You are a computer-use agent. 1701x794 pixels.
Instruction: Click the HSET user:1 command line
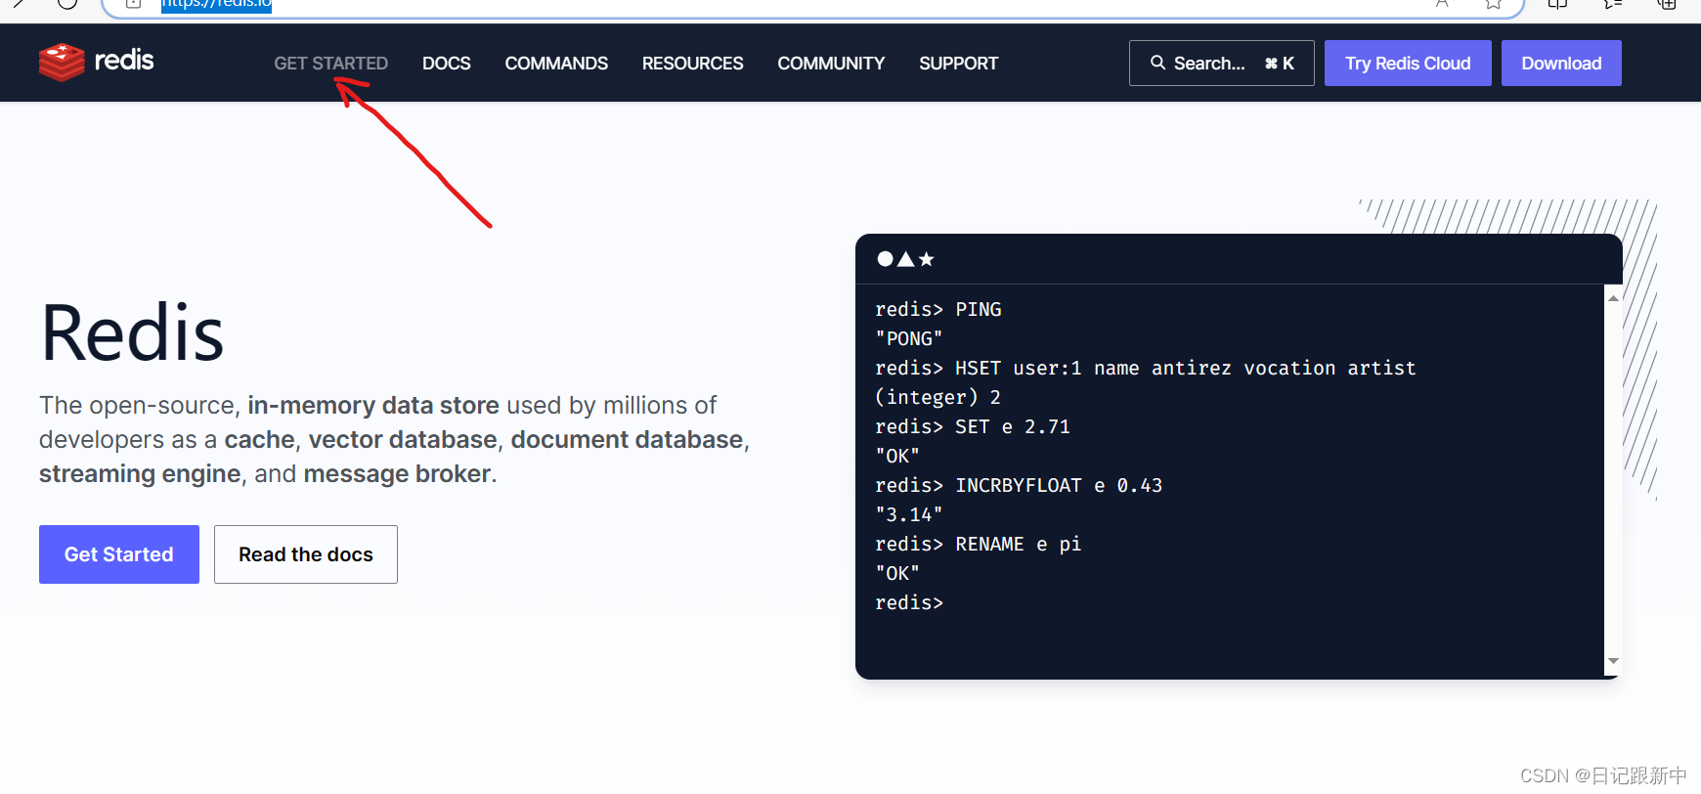[1146, 369]
